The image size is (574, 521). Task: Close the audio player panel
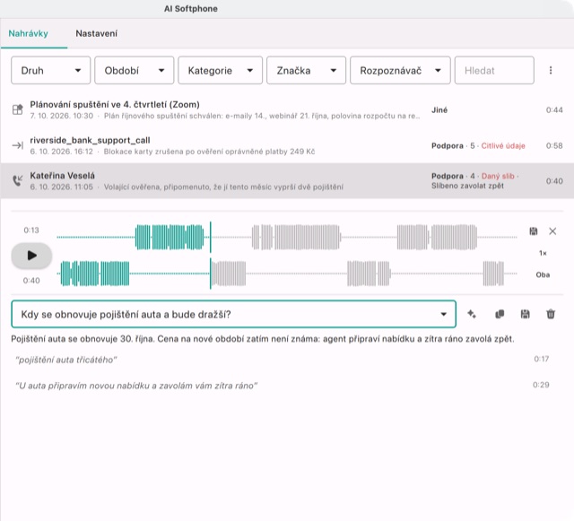point(552,231)
